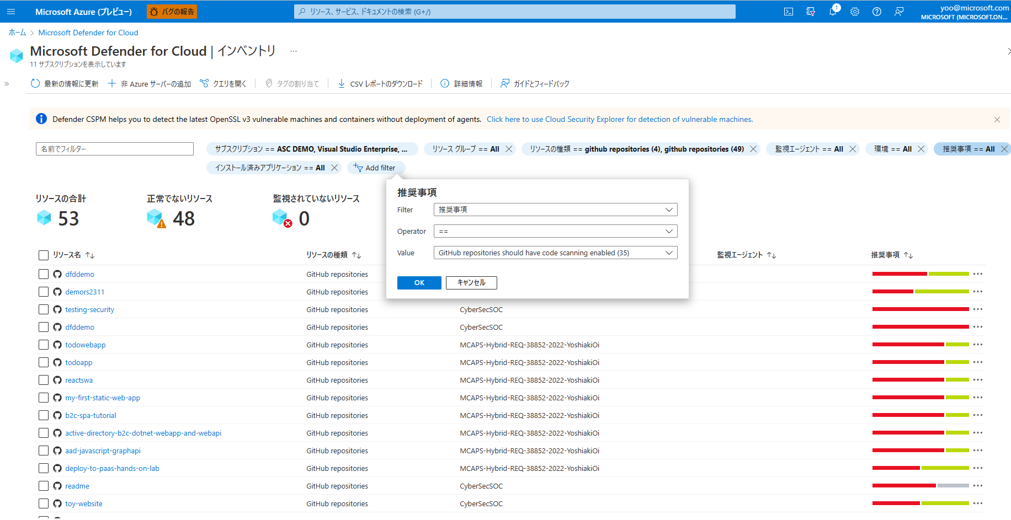
Task: Click the recommendation progress bar for testing-security
Action: [919, 309]
